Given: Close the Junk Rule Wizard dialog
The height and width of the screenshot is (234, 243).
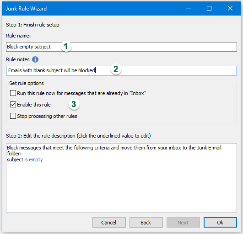Looking at the screenshot, I should (230, 8).
